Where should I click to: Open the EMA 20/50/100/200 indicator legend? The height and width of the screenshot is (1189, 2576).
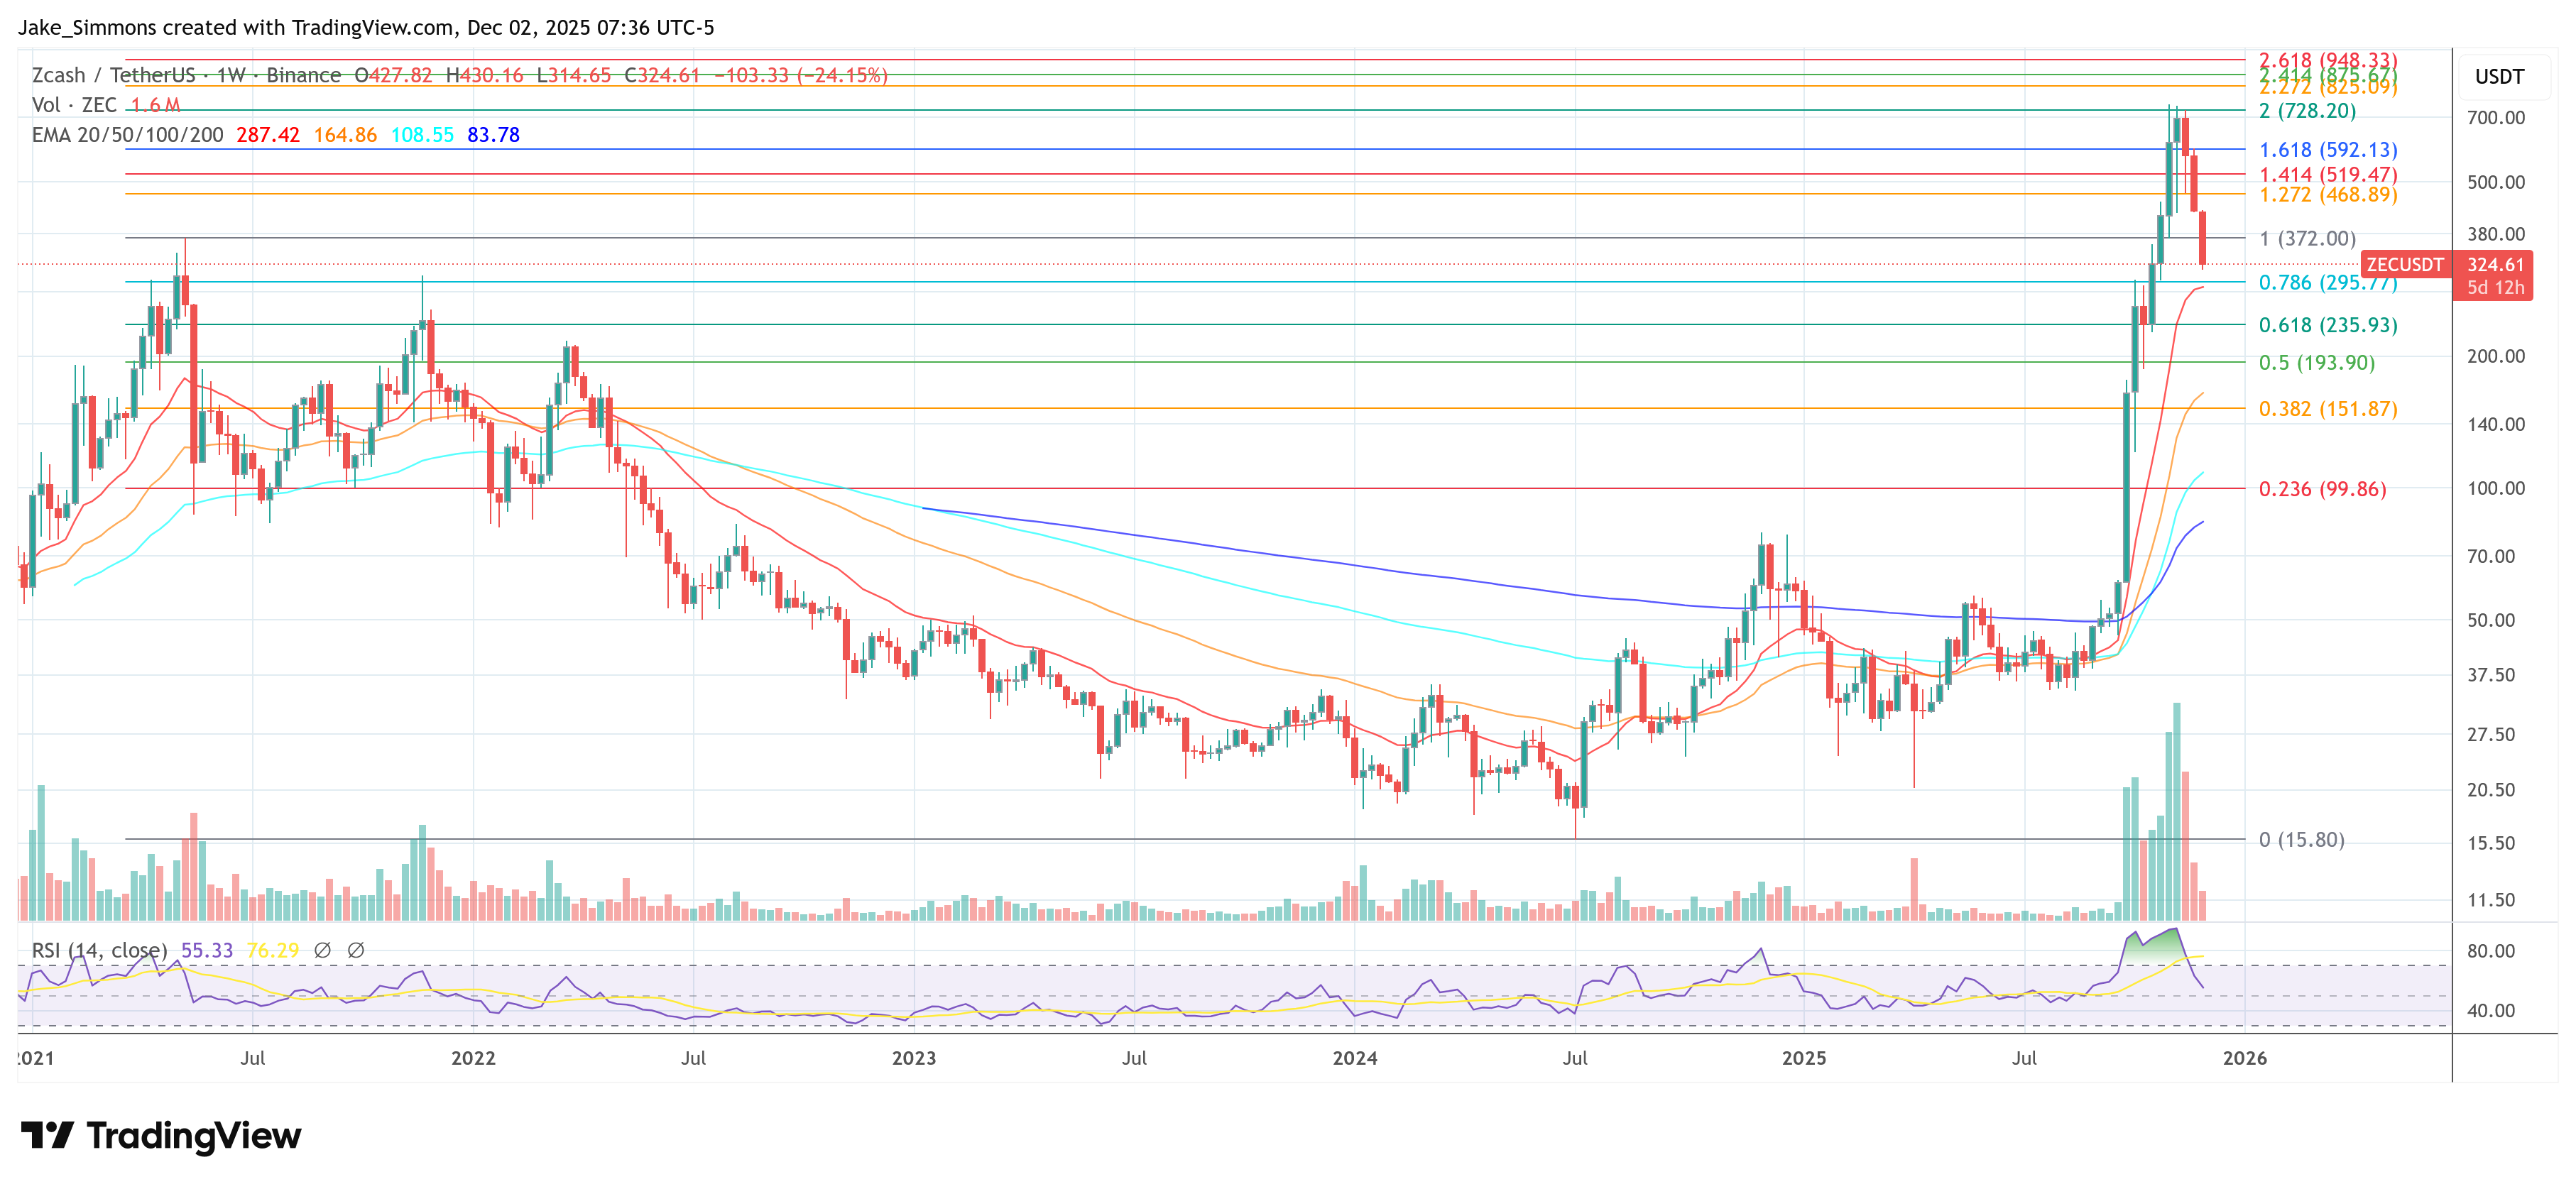(127, 135)
